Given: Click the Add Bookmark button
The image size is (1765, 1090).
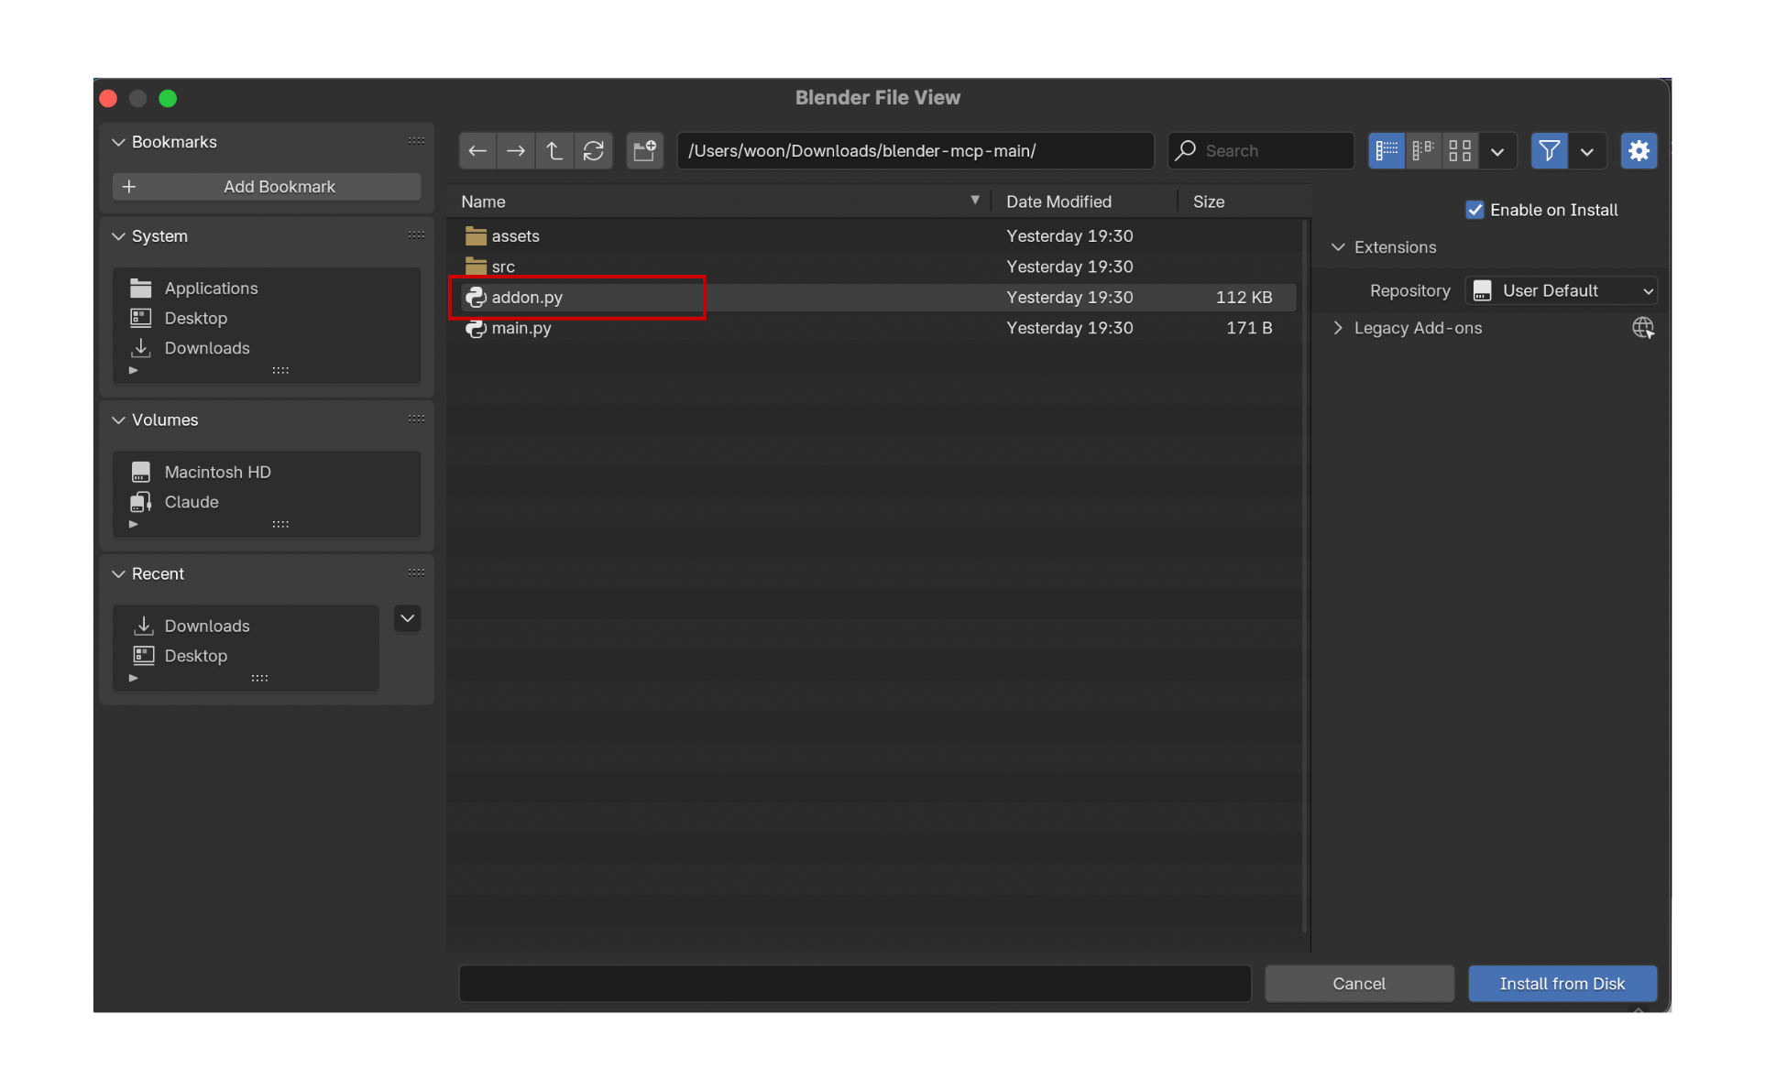Looking at the screenshot, I should tap(266, 187).
